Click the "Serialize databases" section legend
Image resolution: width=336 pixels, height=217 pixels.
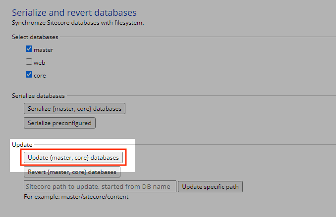[38, 95]
